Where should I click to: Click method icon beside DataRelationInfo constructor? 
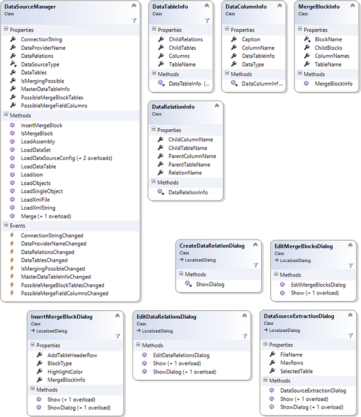click(x=161, y=192)
